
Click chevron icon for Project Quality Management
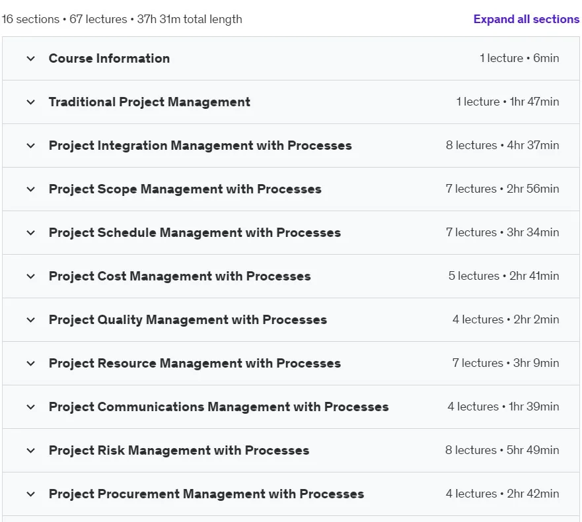pyautogui.click(x=31, y=320)
